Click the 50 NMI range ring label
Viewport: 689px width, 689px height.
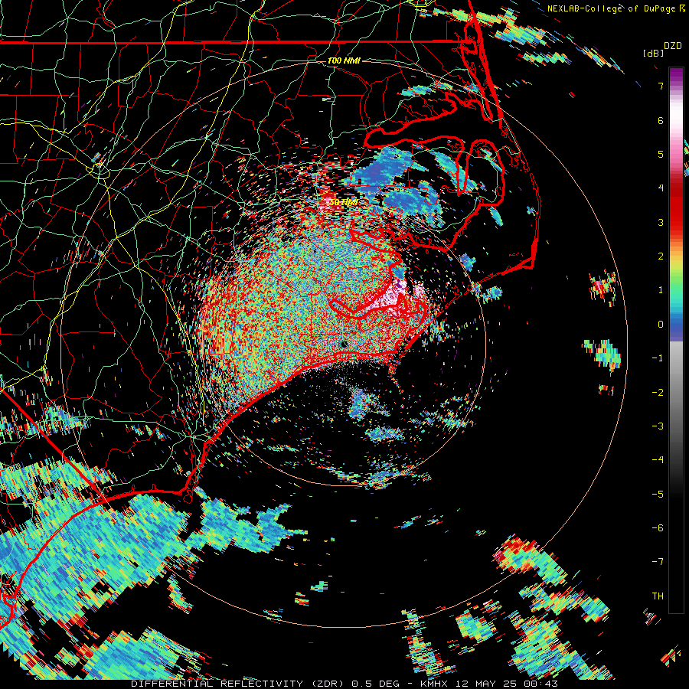[344, 202]
